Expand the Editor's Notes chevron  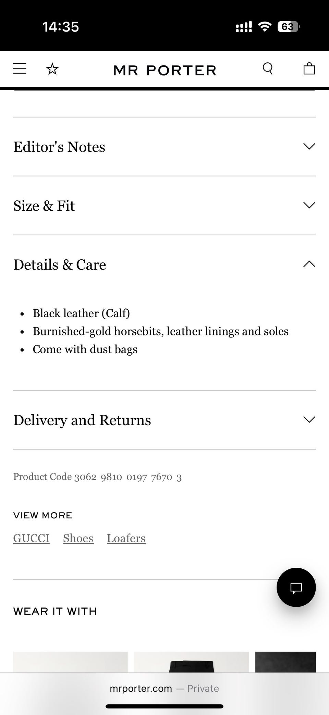(x=309, y=147)
